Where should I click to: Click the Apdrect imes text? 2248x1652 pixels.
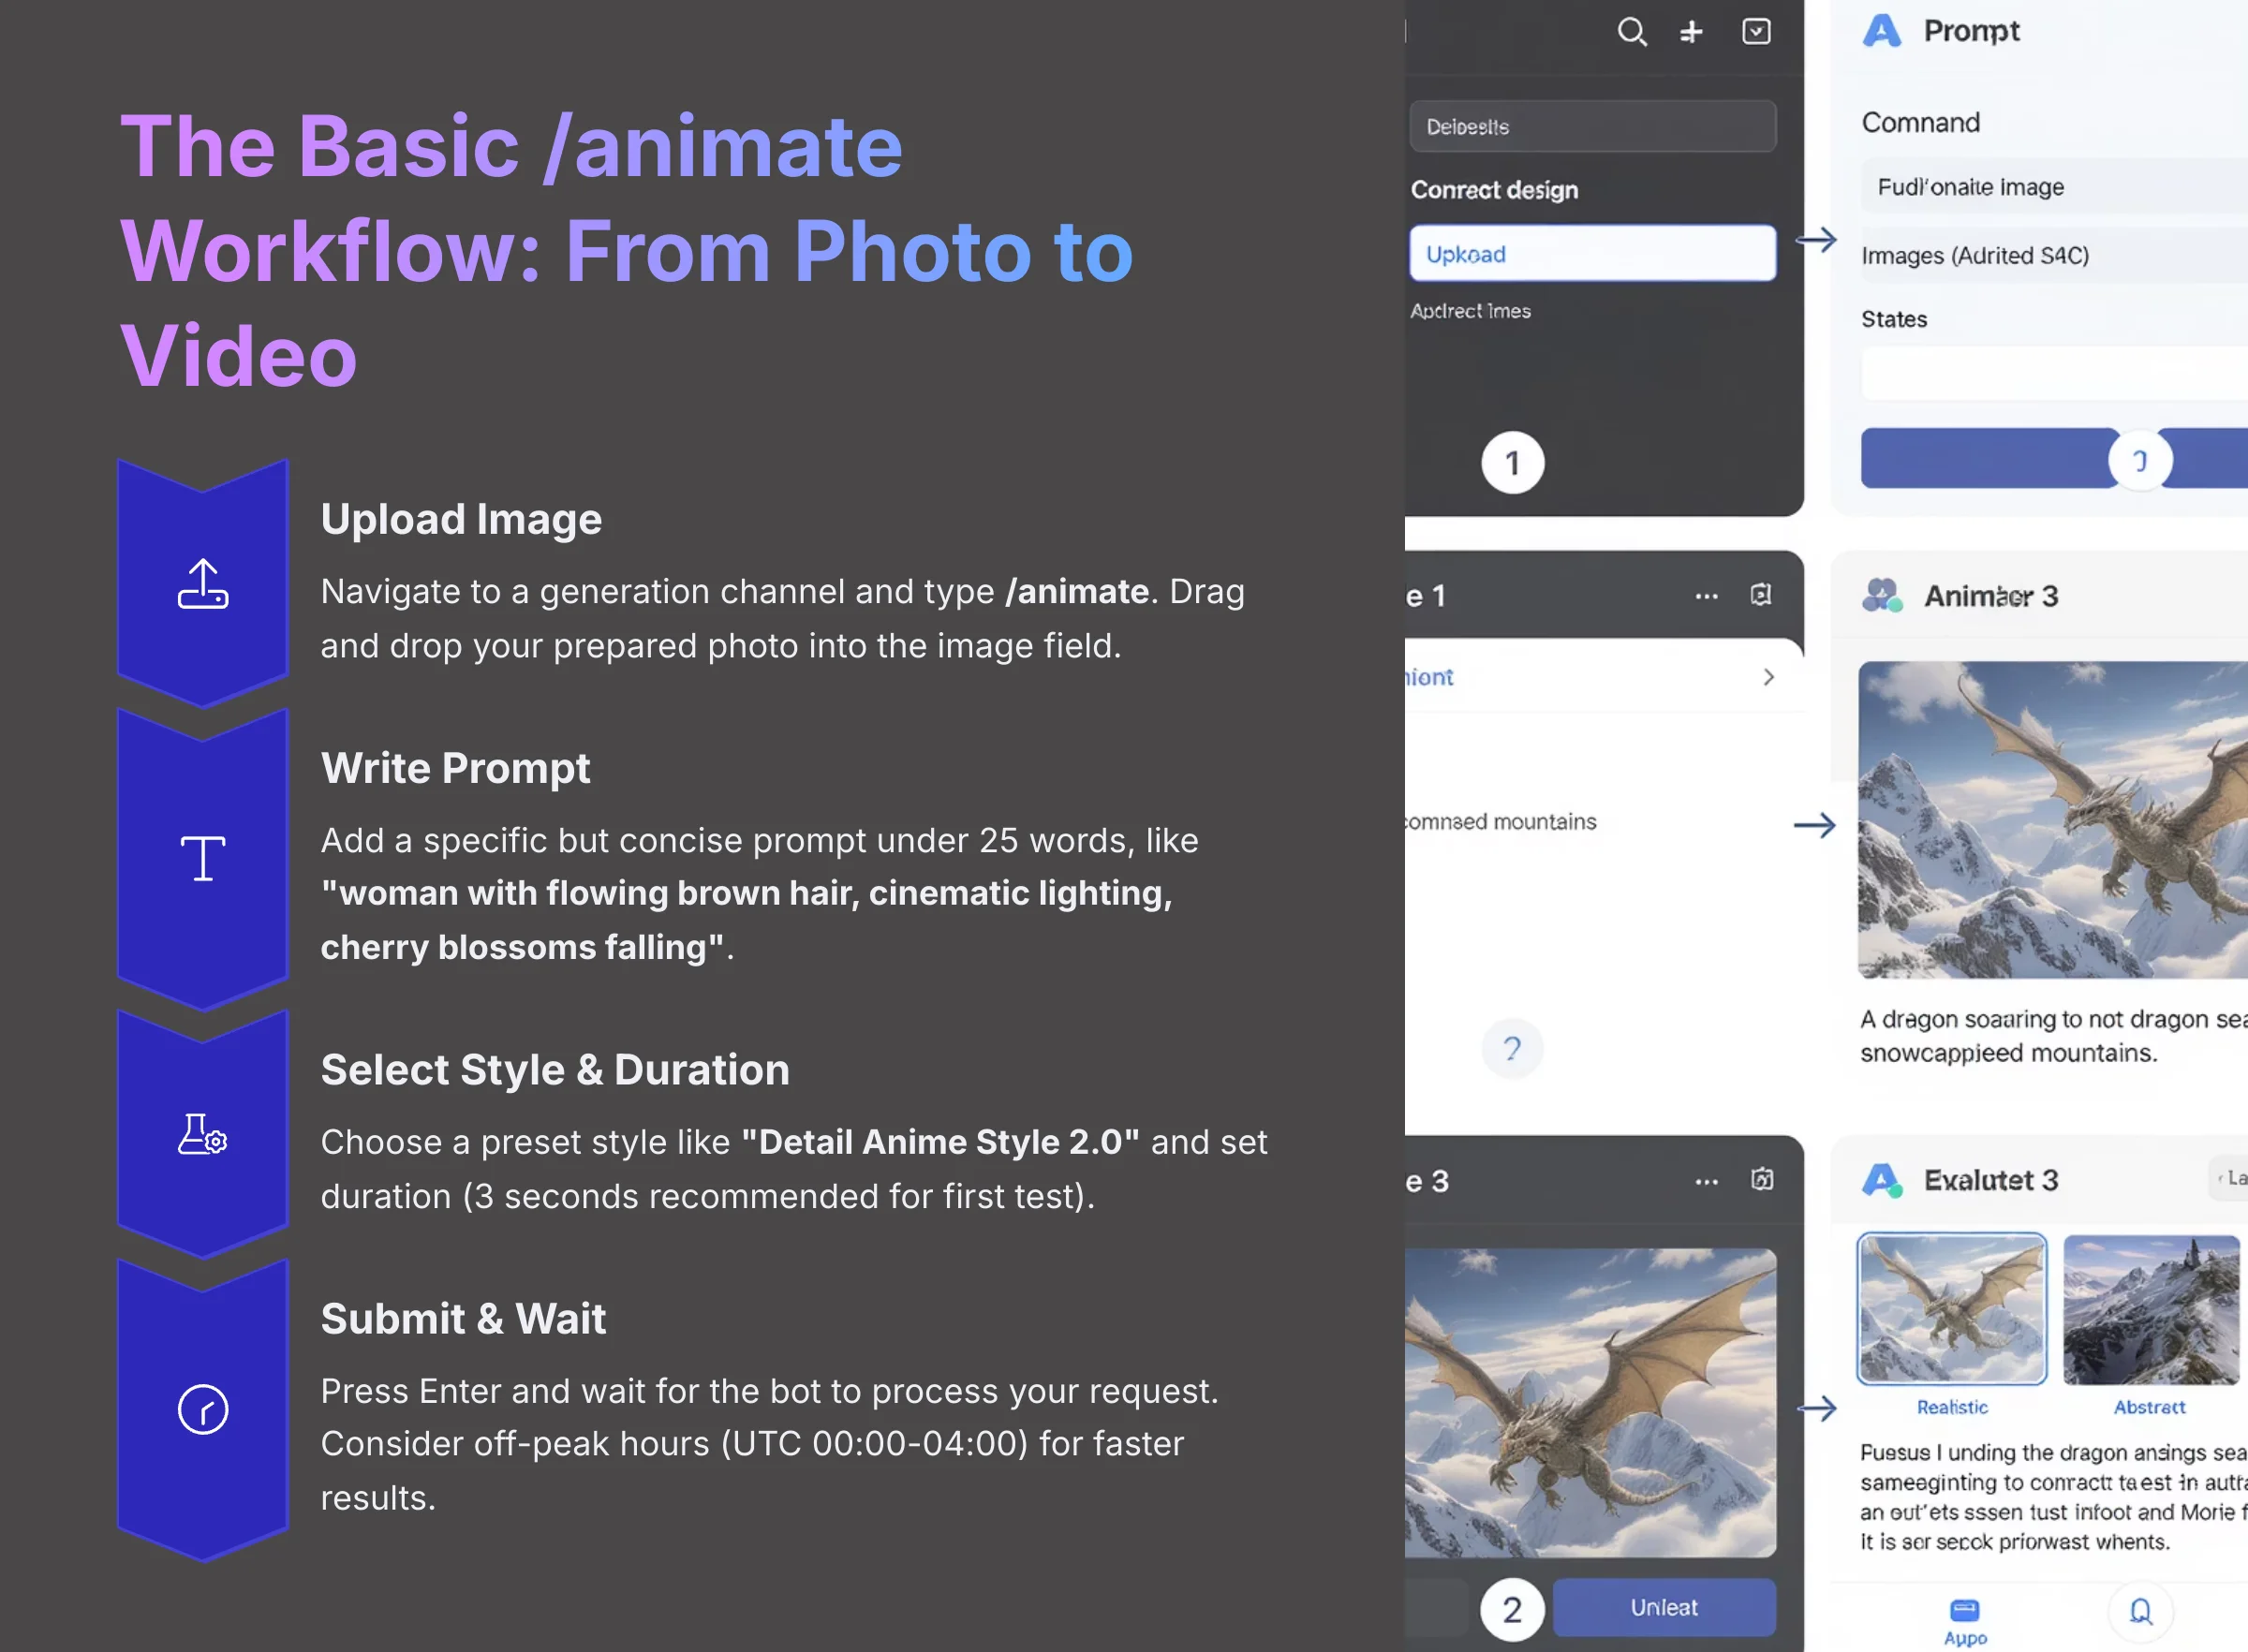point(1470,311)
